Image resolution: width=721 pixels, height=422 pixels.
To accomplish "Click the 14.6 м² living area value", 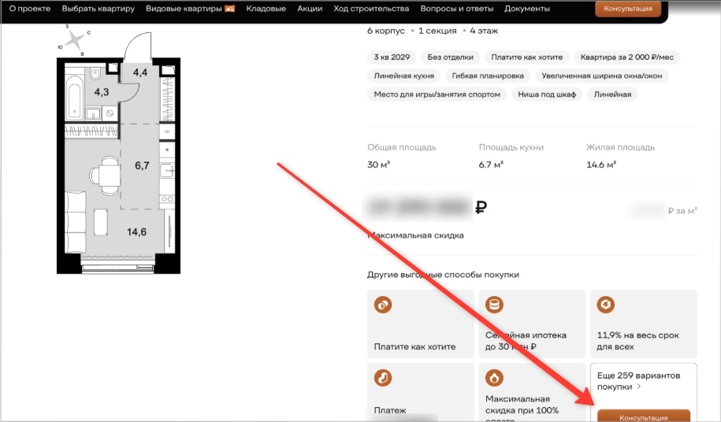I will (601, 165).
